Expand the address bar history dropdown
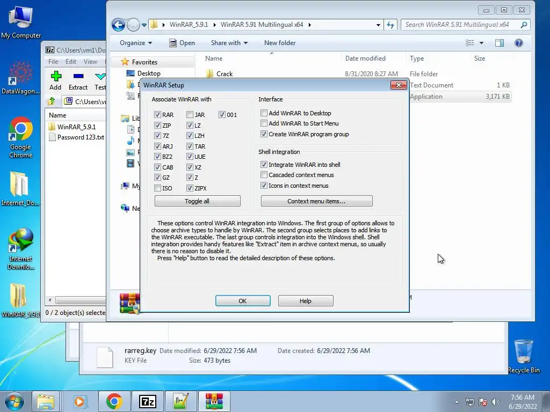The height and width of the screenshot is (412, 550). point(378,25)
